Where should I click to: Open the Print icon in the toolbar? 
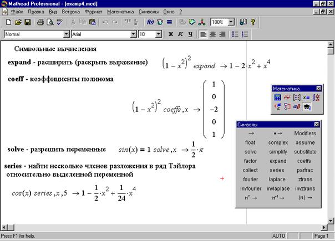[x=40, y=22]
